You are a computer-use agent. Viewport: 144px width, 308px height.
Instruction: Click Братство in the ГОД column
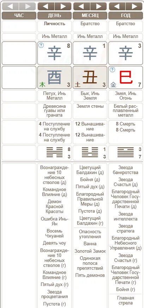point(126,24)
